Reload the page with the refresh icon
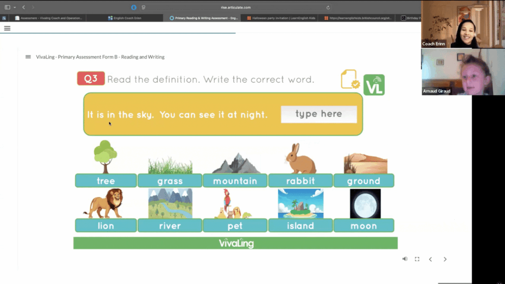Viewport: 505px width, 284px height. pyautogui.click(x=328, y=7)
